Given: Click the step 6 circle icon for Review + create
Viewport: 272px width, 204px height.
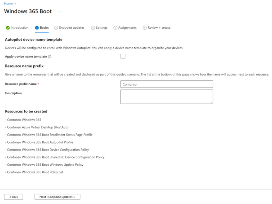Looking at the screenshot, I should tap(145, 28).
